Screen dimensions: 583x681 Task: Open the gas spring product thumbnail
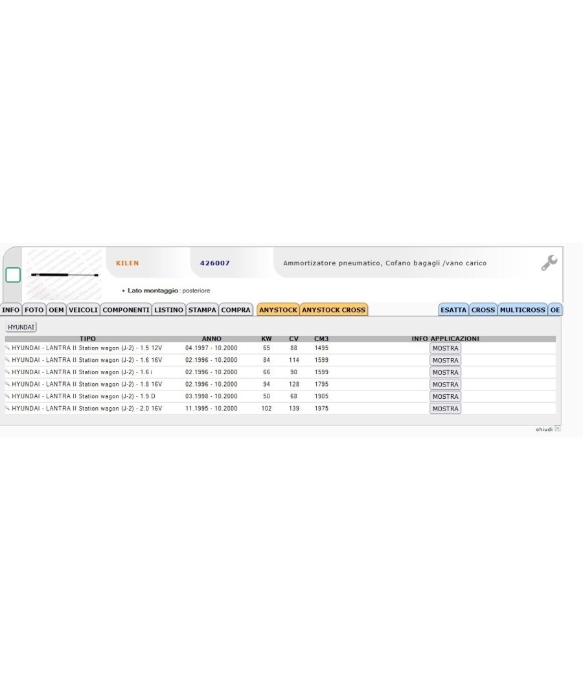pos(64,274)
